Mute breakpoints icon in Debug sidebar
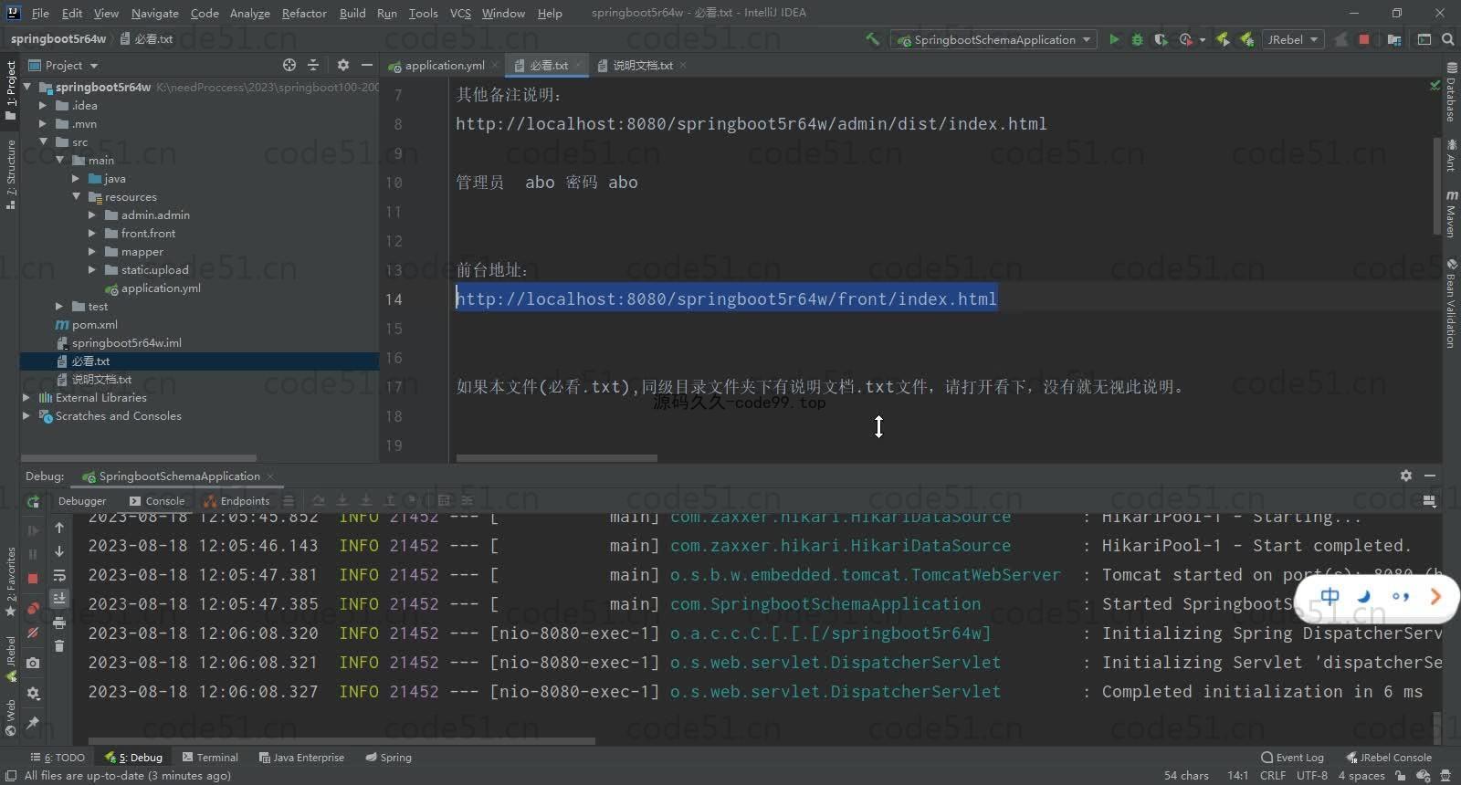 click(x=33, y=633)
